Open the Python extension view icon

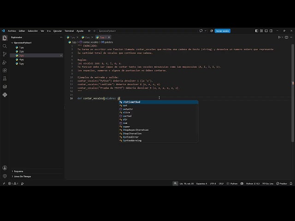[x=5, y=95]
